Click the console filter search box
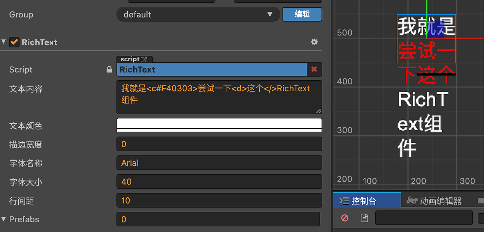This screenshot has width=484, height=232. (x=424, y=218)
